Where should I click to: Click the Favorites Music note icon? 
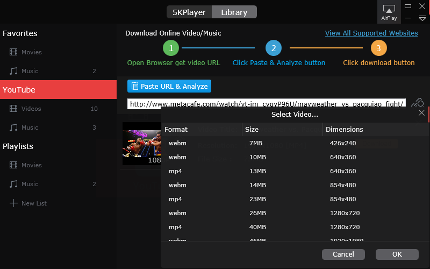pos(13,71)
